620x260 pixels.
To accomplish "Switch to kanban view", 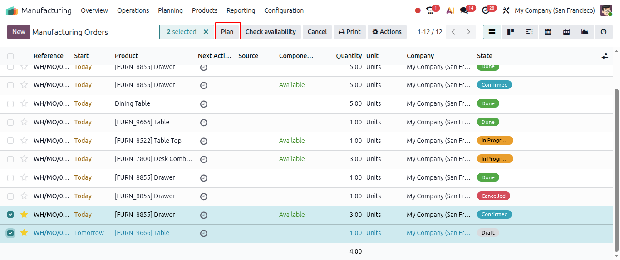I will [511, 32].
